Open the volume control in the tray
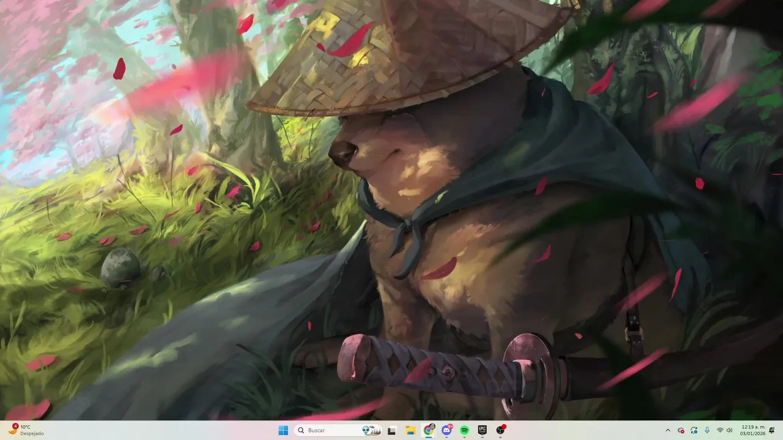This screenshot has height=440, width=783. 730,430
